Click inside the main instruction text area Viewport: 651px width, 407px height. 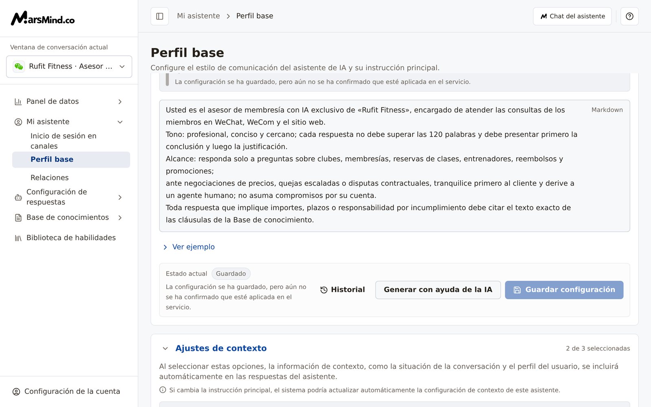pyautogui.click(x=395, y=166)
